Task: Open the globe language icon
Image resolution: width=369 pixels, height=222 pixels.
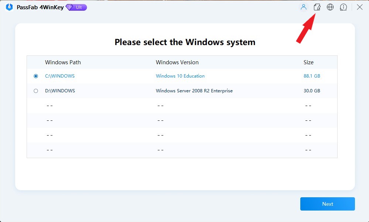Action: 330,7
